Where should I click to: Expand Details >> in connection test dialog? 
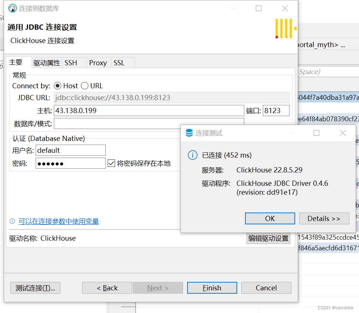(x=324, y=218)
